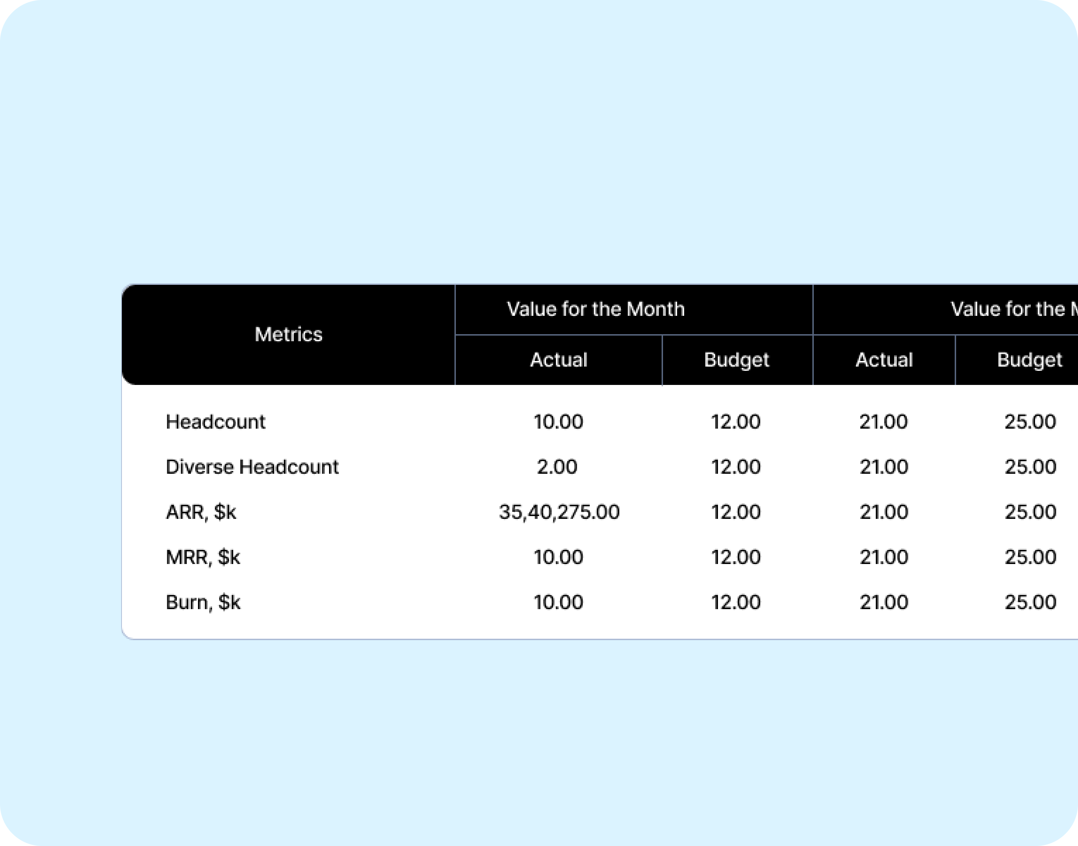This screenshot has height=846, width=1078.
Task: Select the 'ARR, $k' metric label
Action: [x=201, y=512]
